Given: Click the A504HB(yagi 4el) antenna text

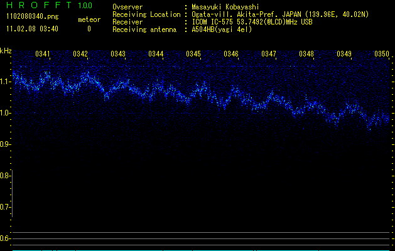Looking at the screenshot, I should 222,29.
